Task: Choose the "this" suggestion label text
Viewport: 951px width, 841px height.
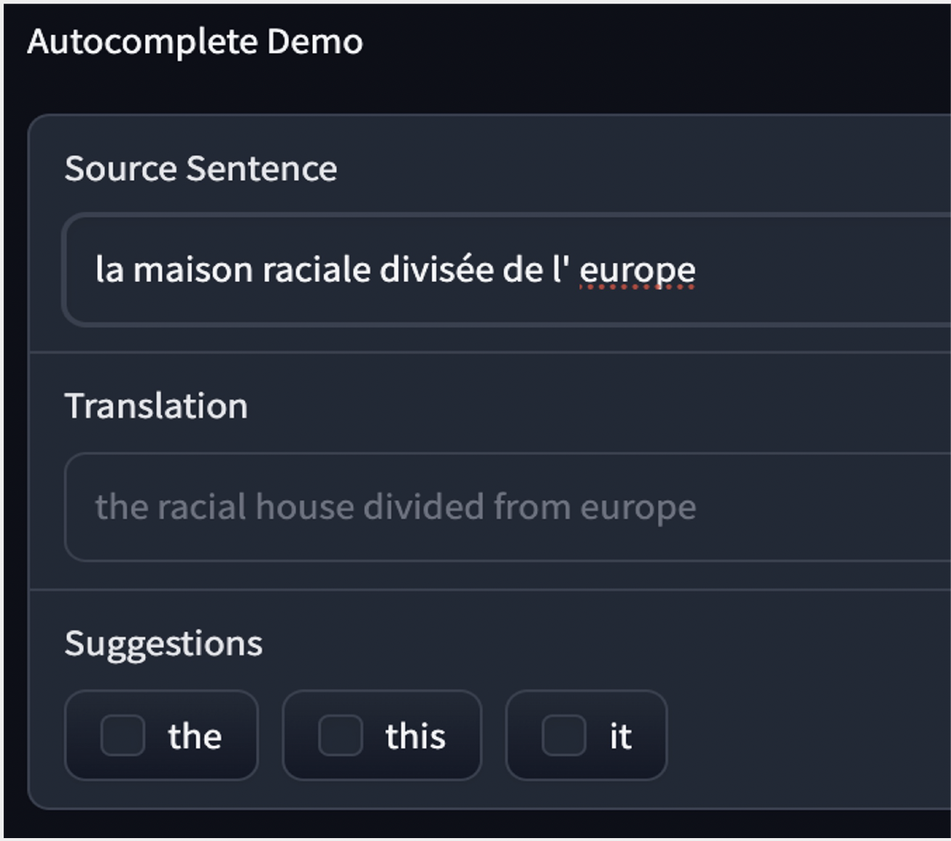Action: 415,736
